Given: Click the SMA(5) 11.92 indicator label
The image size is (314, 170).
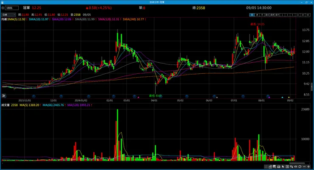Looking at the screenshot, I should (x=17, y=19).
